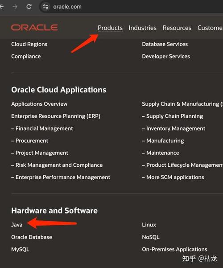Open Linux link
223x268 pixels.
149,225
